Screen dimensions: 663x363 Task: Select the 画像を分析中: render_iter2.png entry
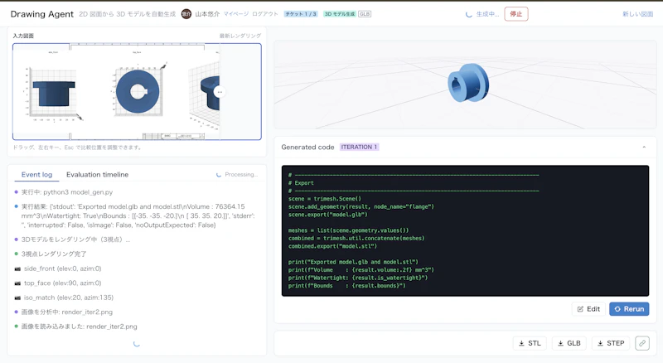67,312
